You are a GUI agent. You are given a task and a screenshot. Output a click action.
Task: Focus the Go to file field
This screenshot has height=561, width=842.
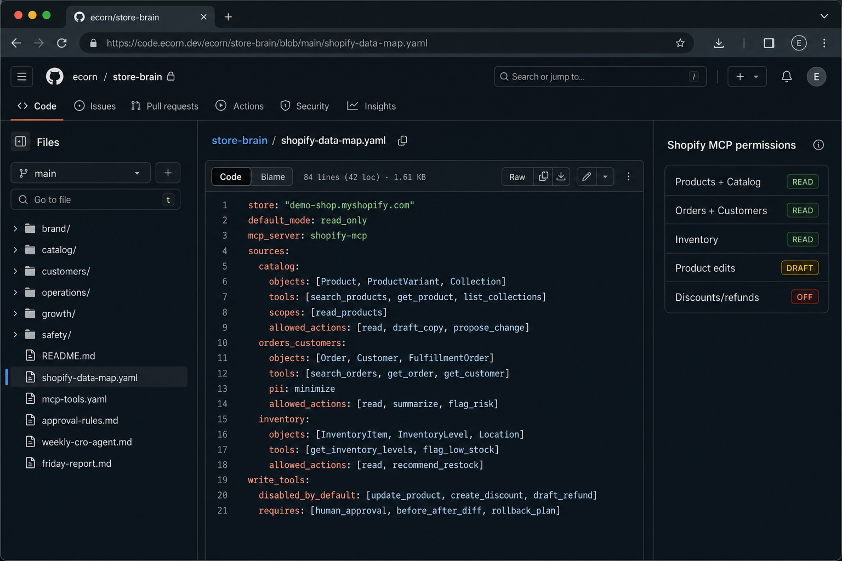point(95,199)
